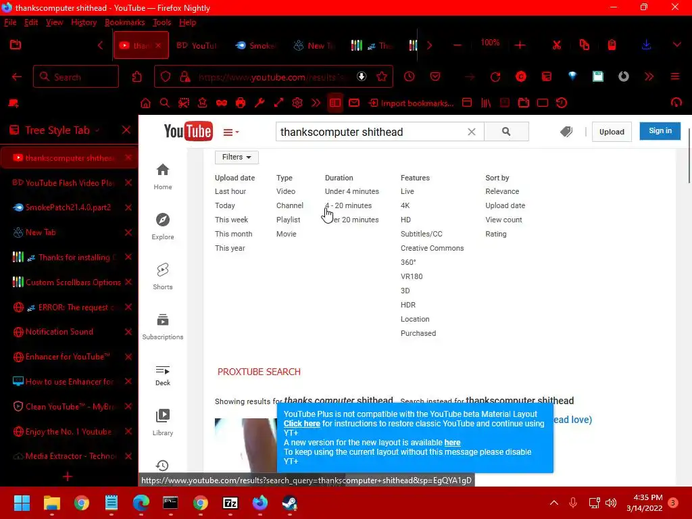Image resolution: width=692 pixels, height=519 pixels.
Task: Focus the Firefox Search field
Action: [x=76, y=77]
